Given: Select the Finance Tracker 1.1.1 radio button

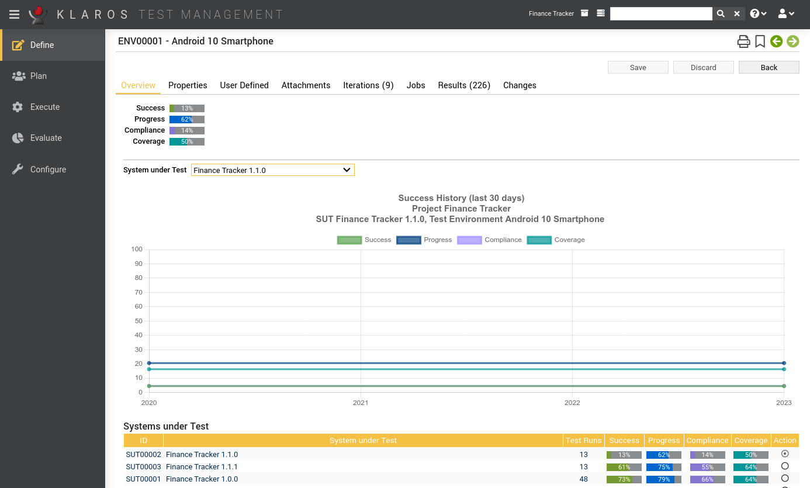Looking at the screenshot, I should 785,466.
